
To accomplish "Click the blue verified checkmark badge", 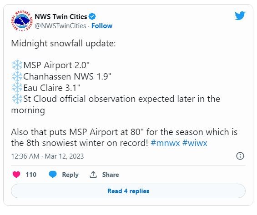I will [x=92, y=16].
